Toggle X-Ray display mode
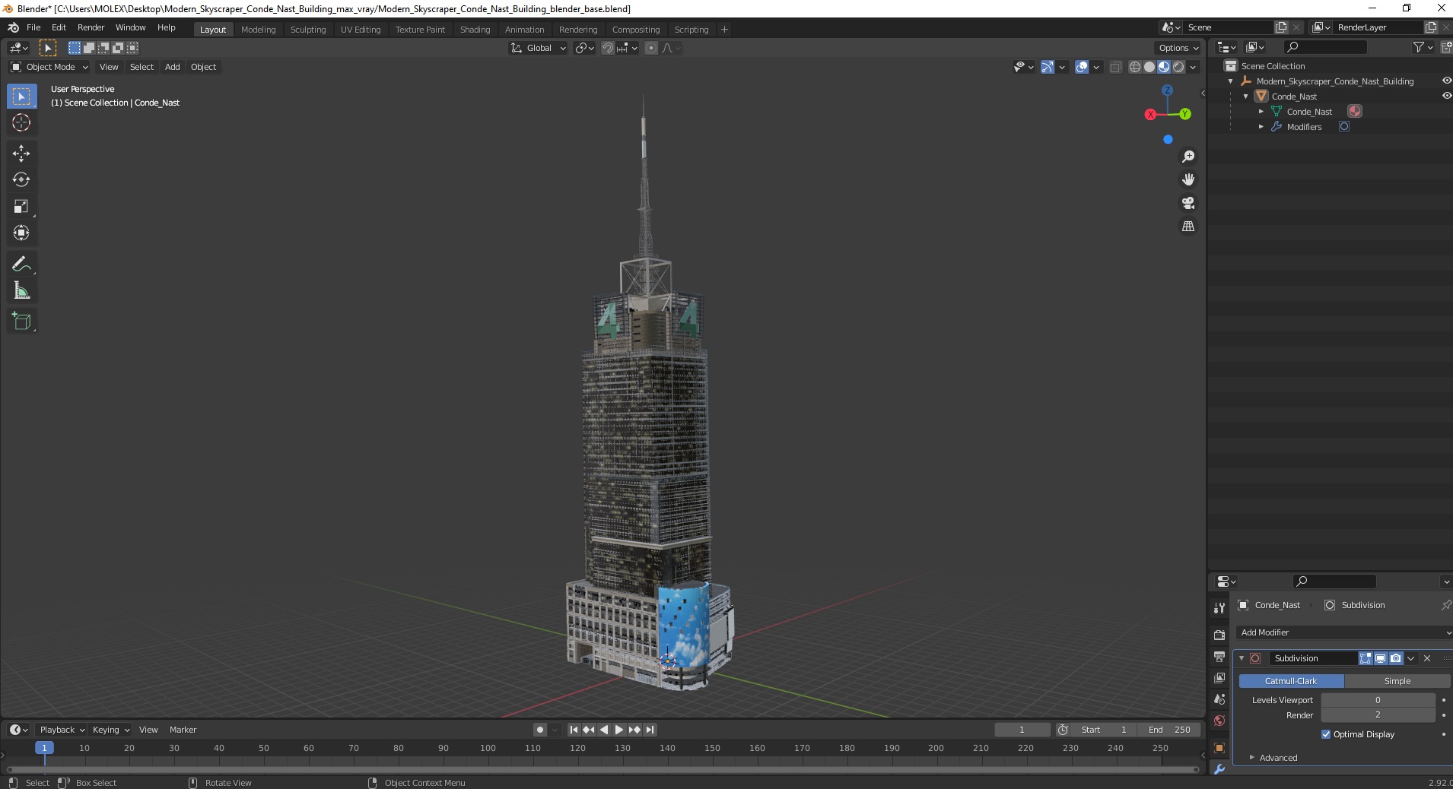 [x=1116, y=67]
